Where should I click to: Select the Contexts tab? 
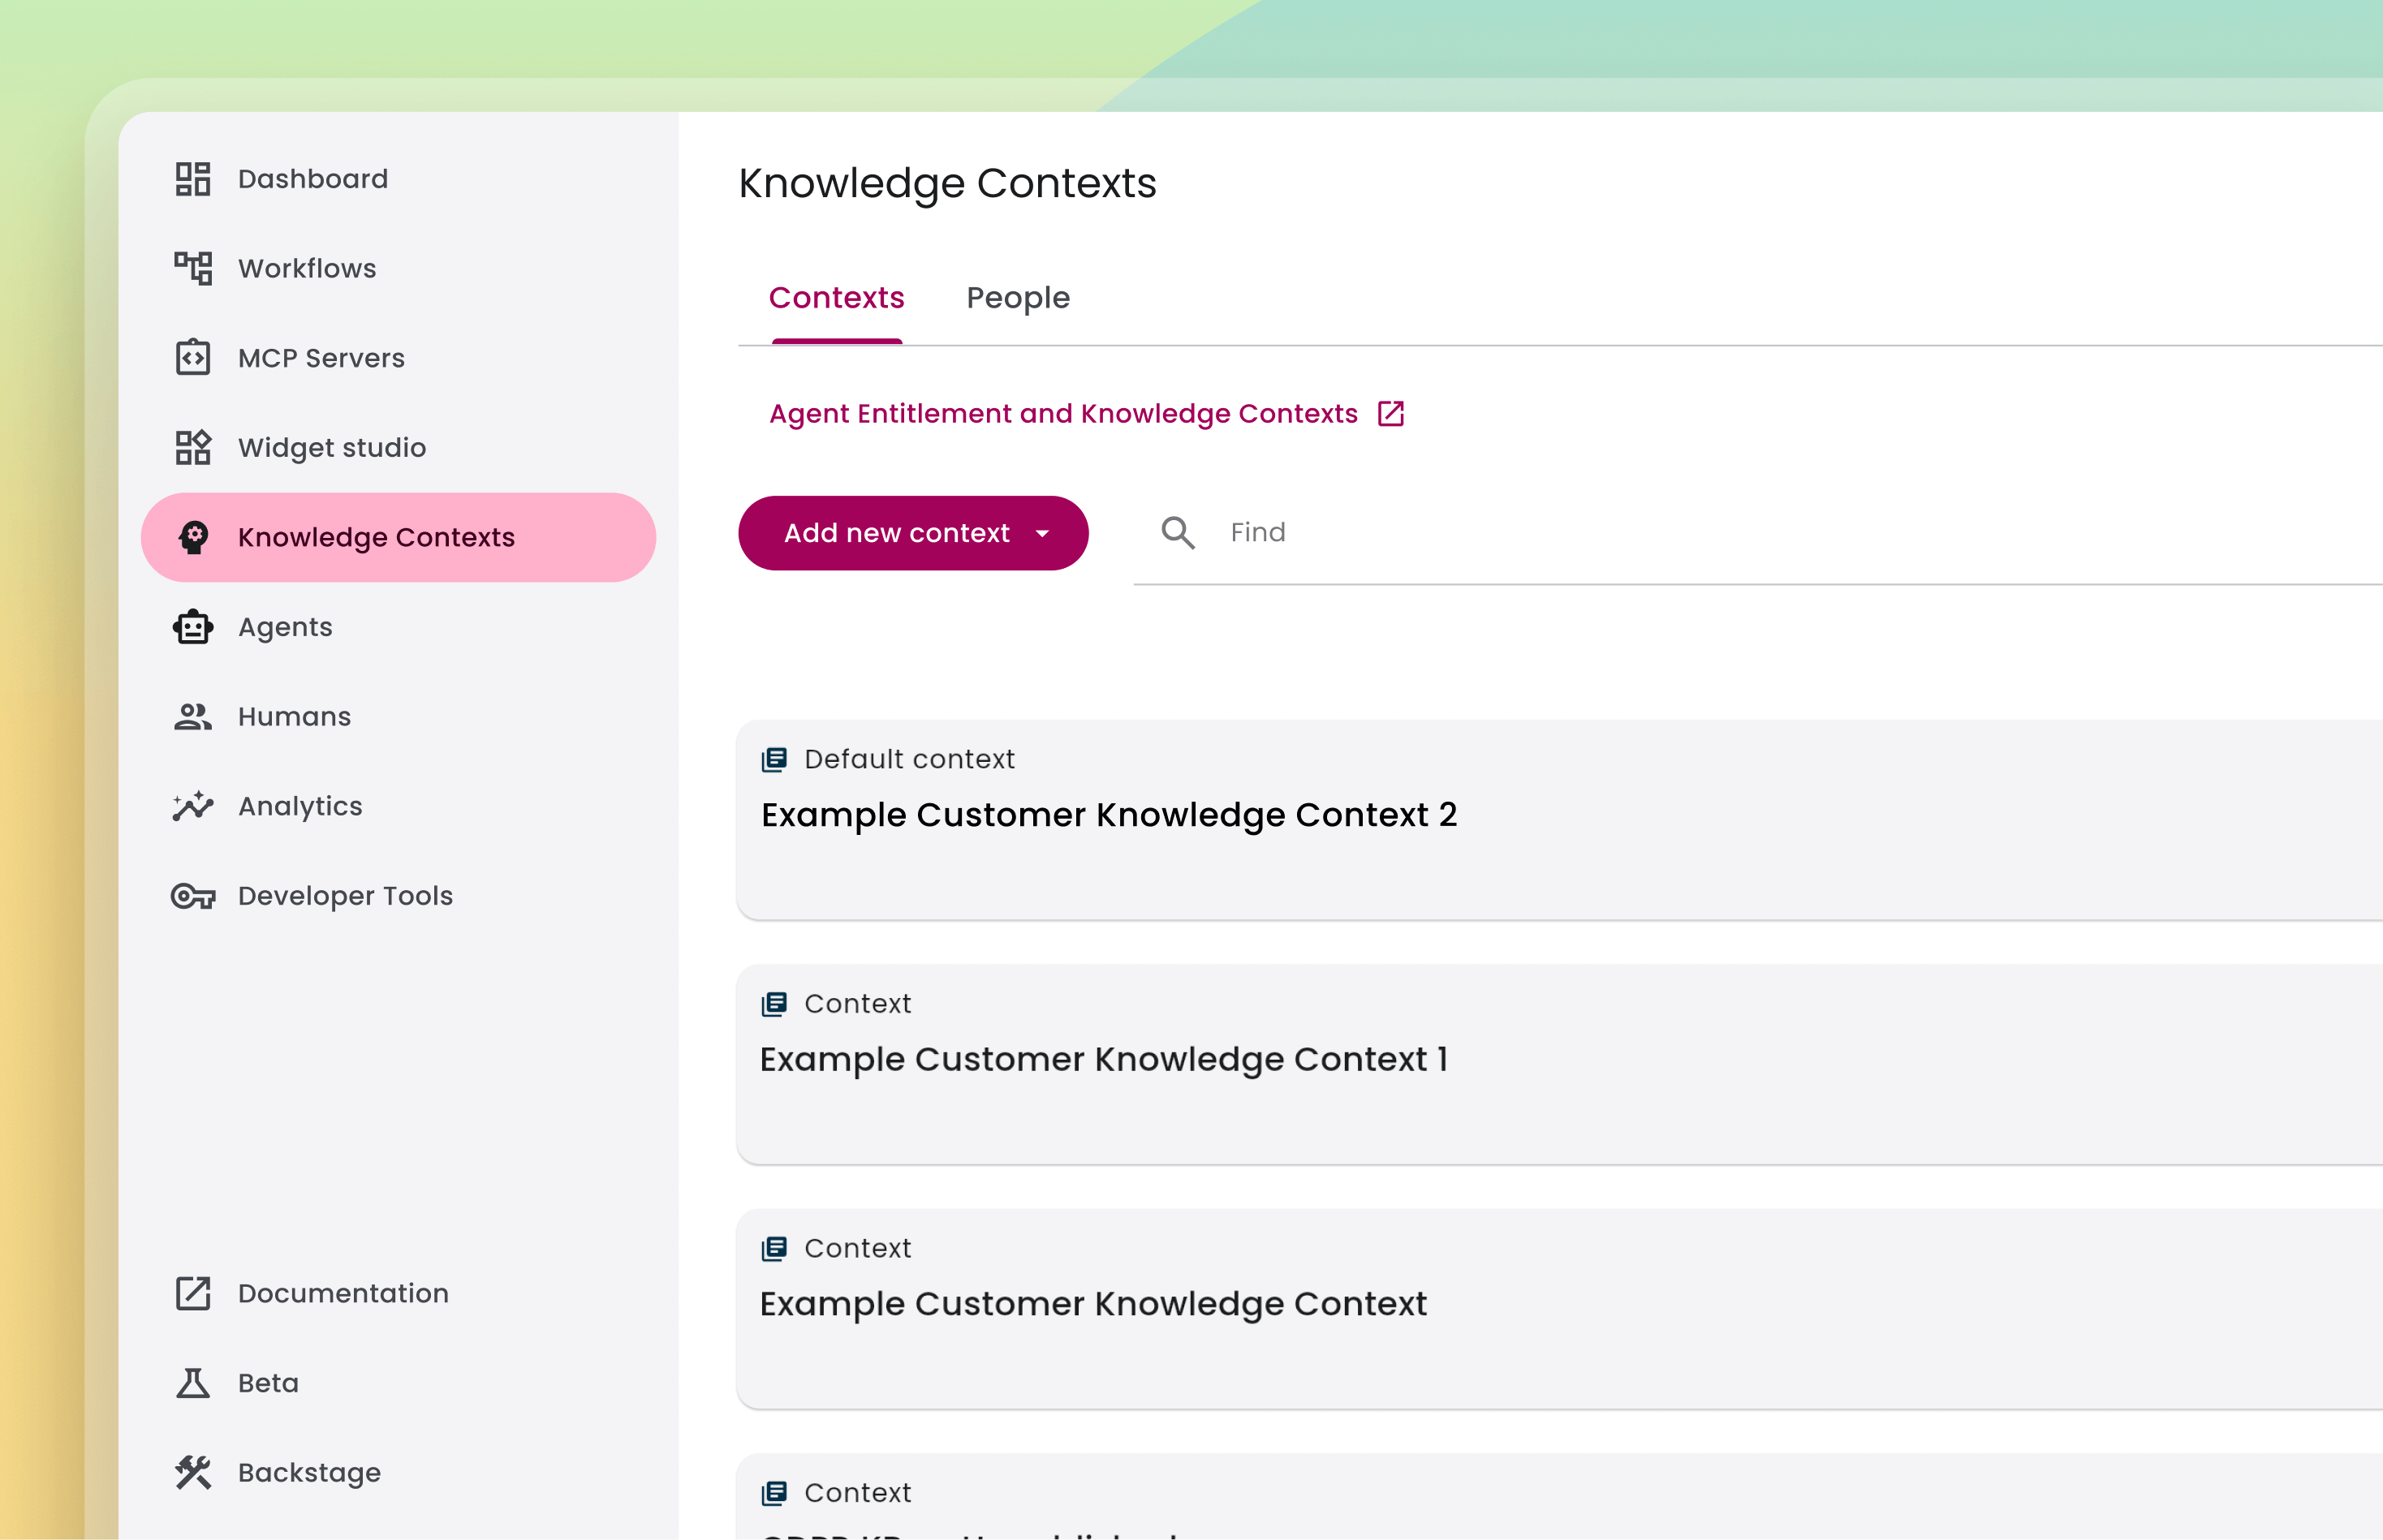coord(836,298)
